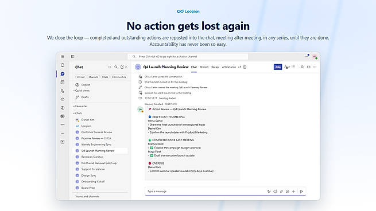The image size is (376, 211).
Task: Select the Chat icon in the rail
Action: [x=63, y=74]
